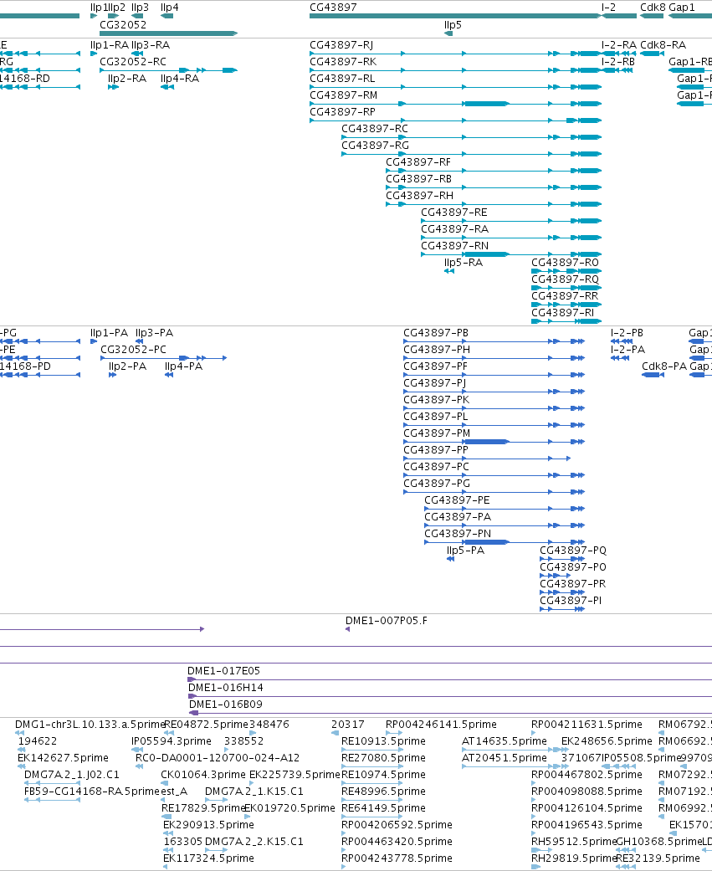712x871 pixels.
Task: Select the I-2-PA protein
Action: point(620,358)
